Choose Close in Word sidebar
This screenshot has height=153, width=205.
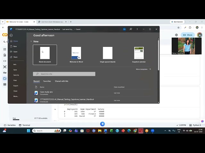pyautogui.click(x=15, y=91)
